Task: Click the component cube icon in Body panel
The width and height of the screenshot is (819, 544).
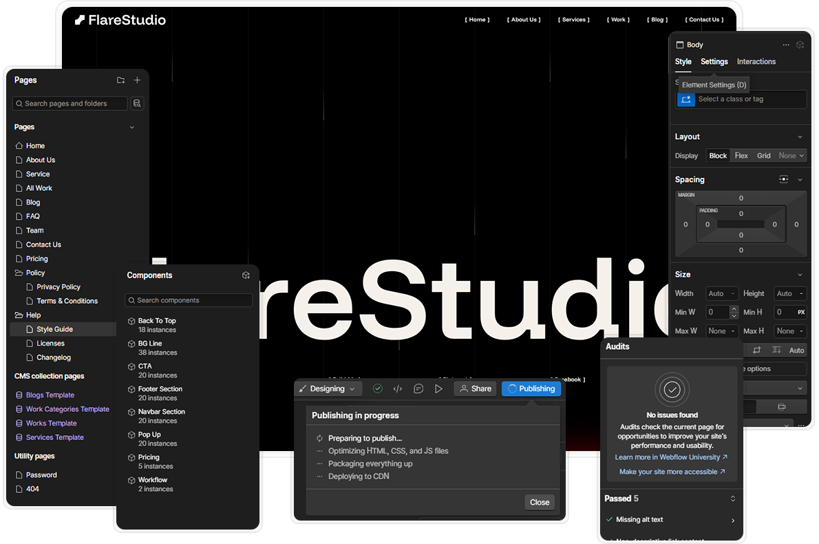Action: 800,45
